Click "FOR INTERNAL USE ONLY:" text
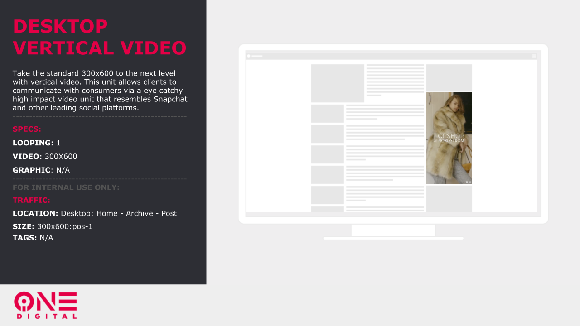This screenshot has width=580, height=326. 66,187
